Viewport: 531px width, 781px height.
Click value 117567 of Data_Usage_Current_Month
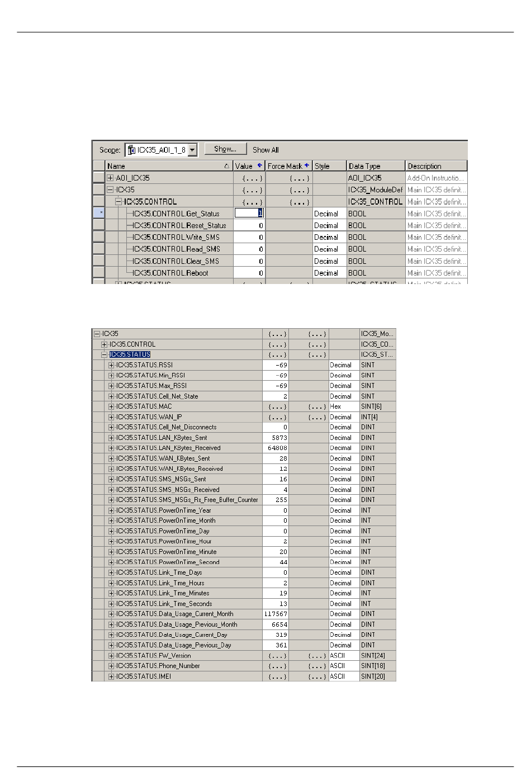pyautogui.click(x=276, y=614)
